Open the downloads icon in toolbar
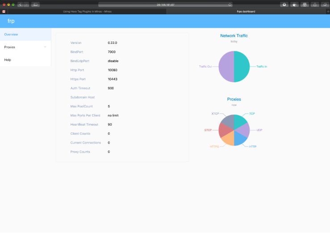Image resolution: width=330 pixels, height=233 pixels. click(284, 4)
